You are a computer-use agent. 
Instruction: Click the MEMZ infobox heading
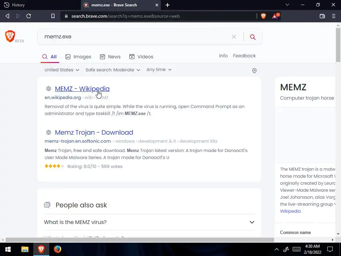point(293,87)
